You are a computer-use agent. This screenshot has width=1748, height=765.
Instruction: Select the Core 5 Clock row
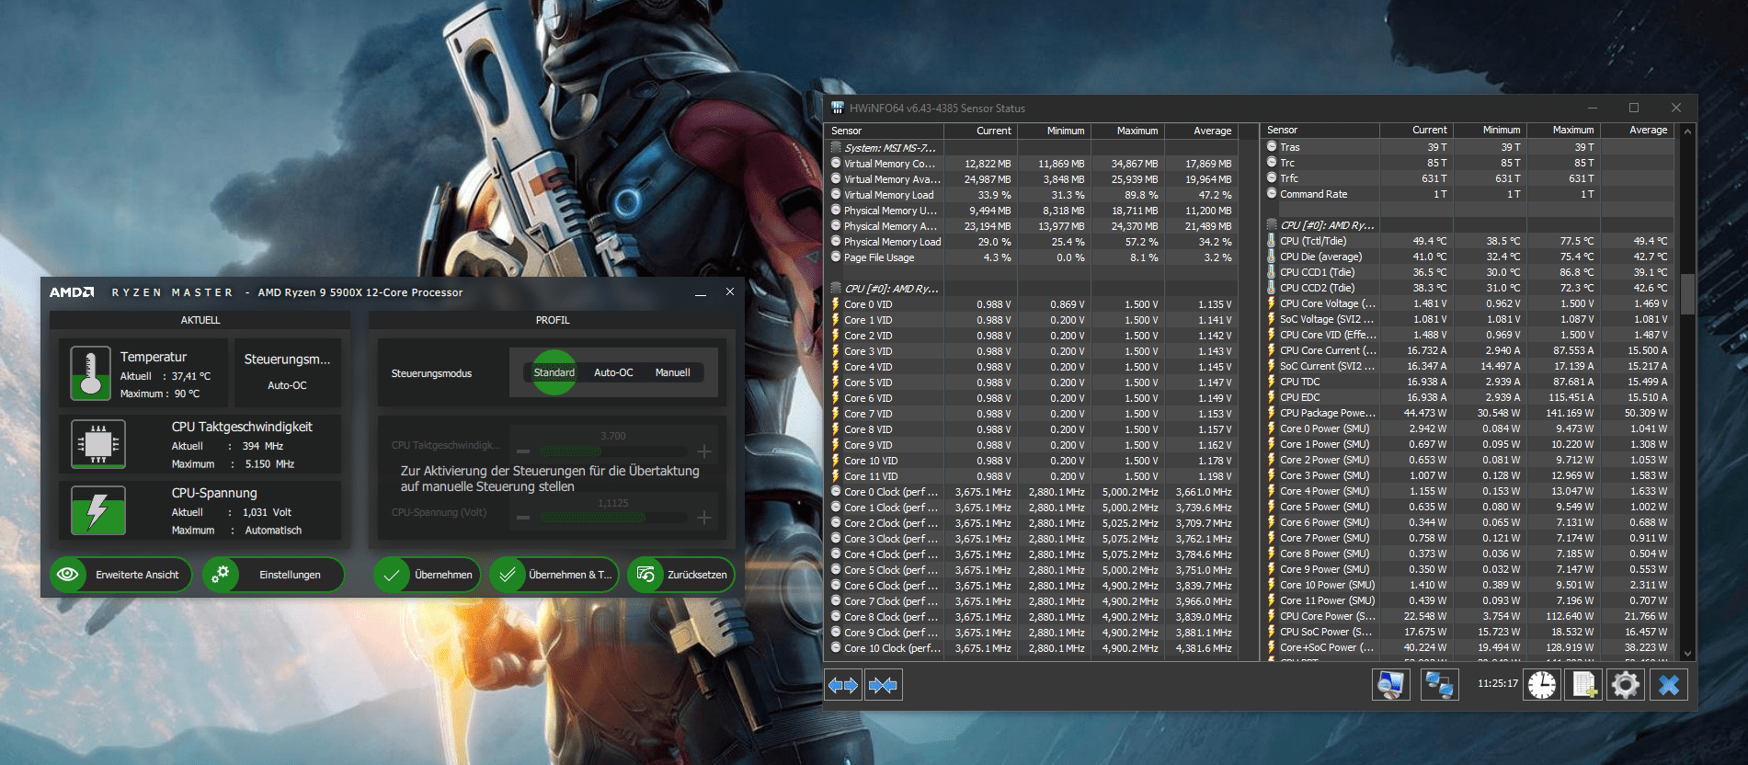tap(1032, 570)
